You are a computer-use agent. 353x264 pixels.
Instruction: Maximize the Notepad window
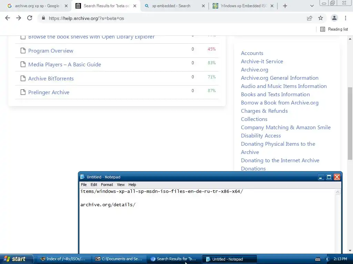click(x=329, y=177)
